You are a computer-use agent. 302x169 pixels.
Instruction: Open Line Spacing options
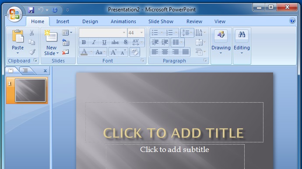tap(187, 33)
